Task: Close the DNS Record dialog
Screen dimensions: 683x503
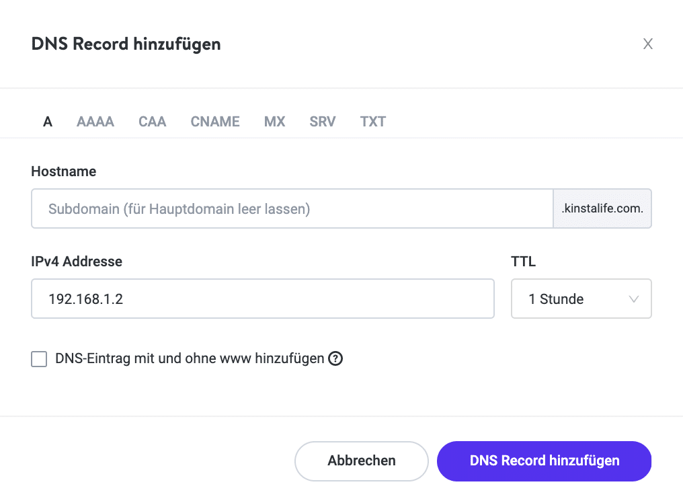Action: click(x=648, y=44)
